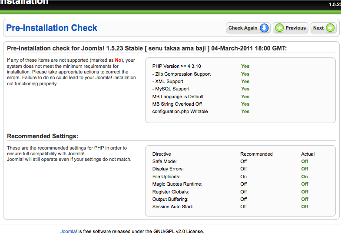Image resolution: width=341 pixels, height=250 pixels.
Task: Select the 'Session Auto Start:' directive label
Action: 173,207
